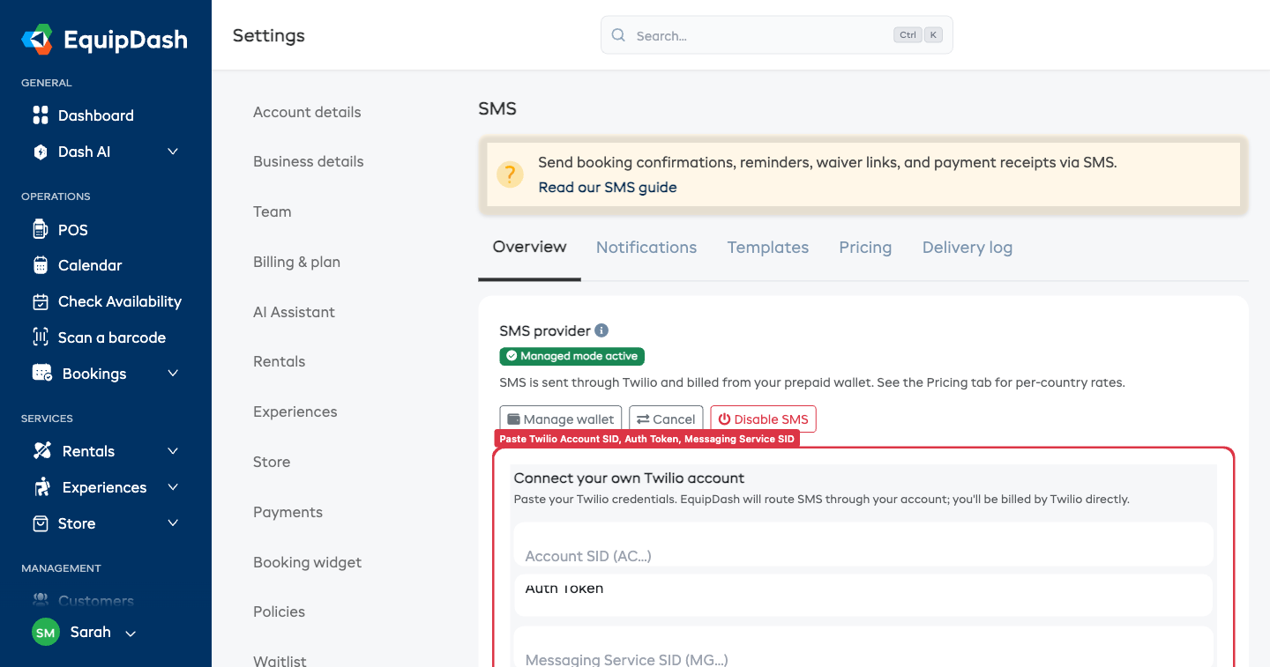
Task: Click the SM user avatar
Action: [46, 633]
